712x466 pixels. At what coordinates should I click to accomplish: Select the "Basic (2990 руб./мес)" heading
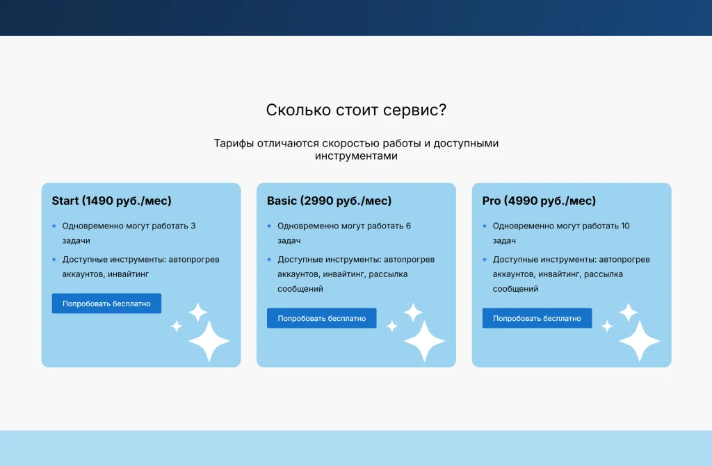pos(329,201)
